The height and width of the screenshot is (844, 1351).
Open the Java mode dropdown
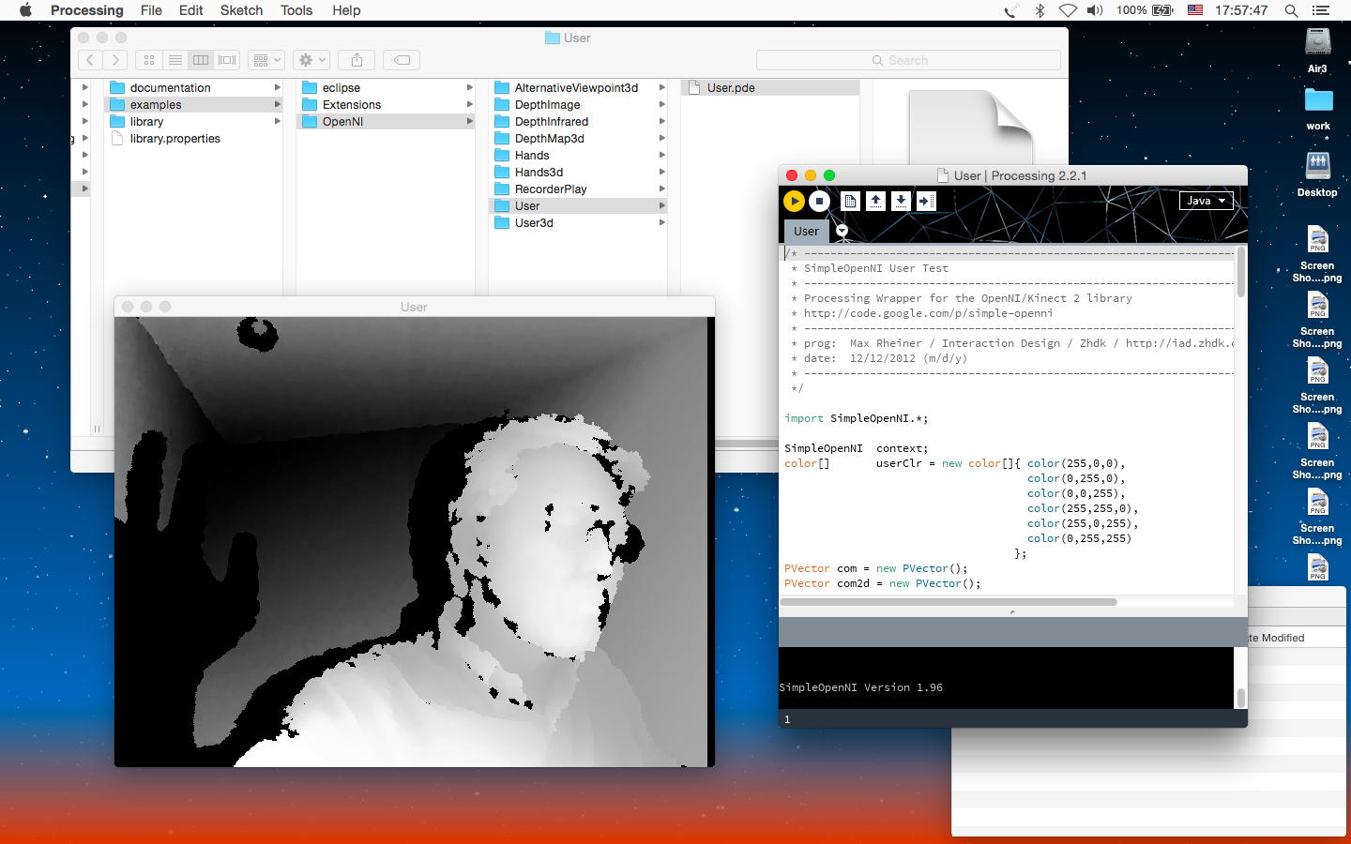coord(1207,201)
